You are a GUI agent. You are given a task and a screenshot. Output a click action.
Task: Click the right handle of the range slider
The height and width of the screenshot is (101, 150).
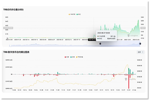point(140,44)
